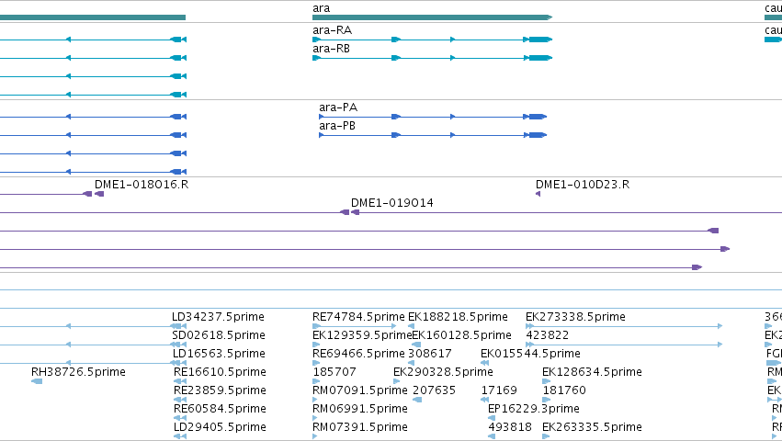This screenshot has height=441, width=782.
Task: Click the DME1-010D23.R arrow glyph
Action: 538,194
